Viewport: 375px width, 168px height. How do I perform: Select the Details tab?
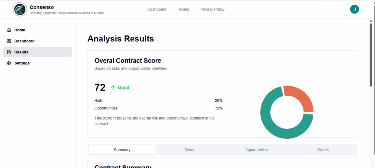click(323, 150)
